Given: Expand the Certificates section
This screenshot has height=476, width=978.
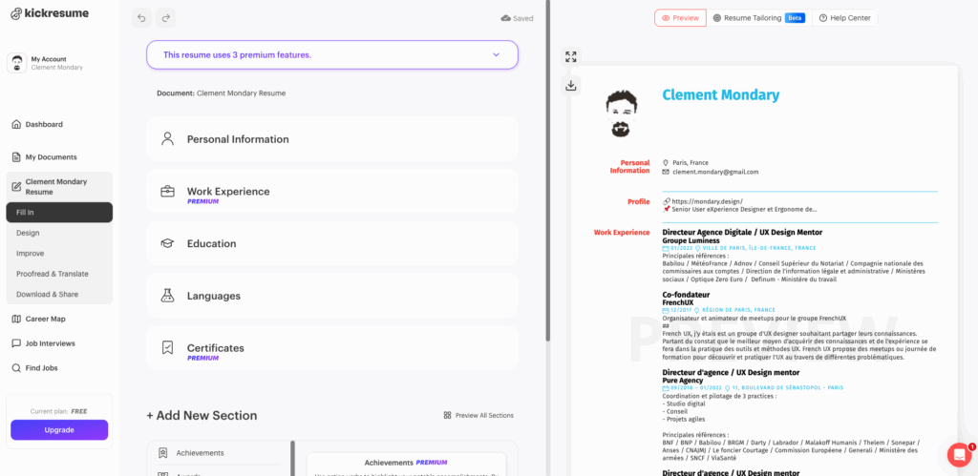Looking at the screenshot, I should 331,347.
